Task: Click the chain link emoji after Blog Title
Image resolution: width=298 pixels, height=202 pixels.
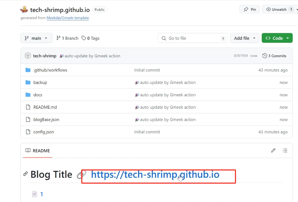Action: tap(81, 174)
